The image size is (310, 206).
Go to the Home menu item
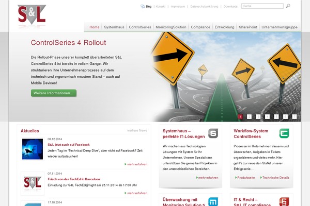coord(95,27)
